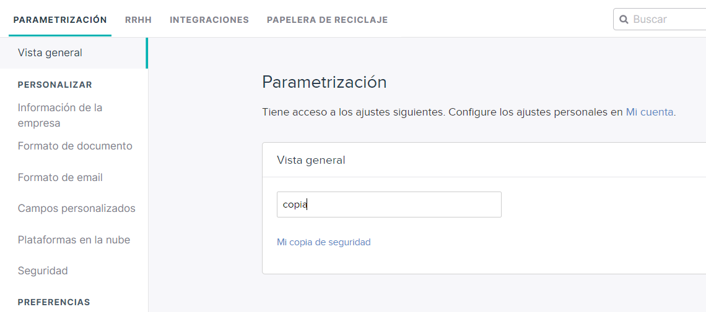
Task: Go to Papelera de reciclaje tab
Action: 328,20
